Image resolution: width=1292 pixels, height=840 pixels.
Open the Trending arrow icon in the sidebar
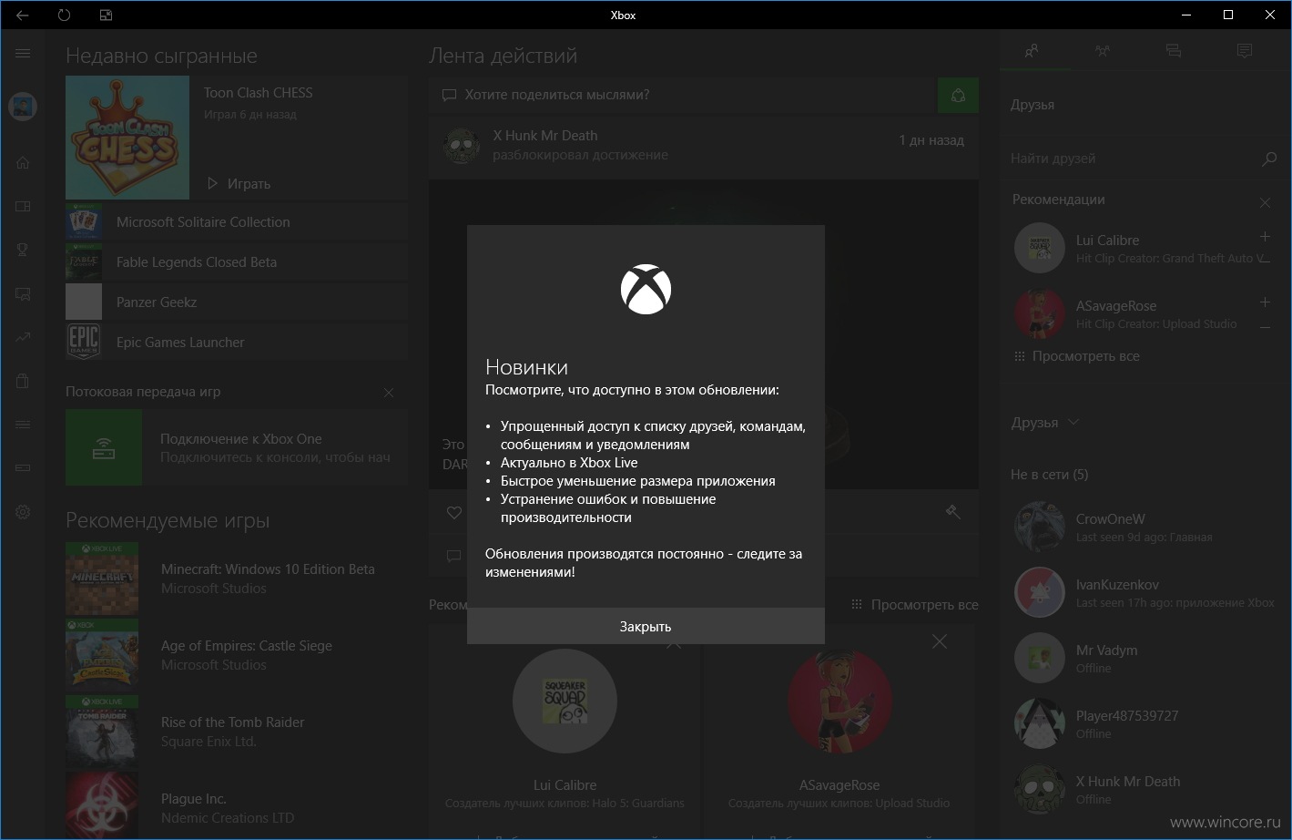(x=23, y=337)
